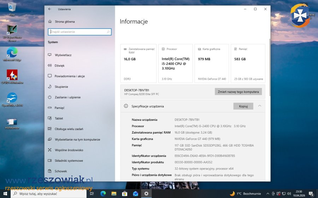Click the Karta graficzna info card
The image size is (318, 198).
coord(212,63)
